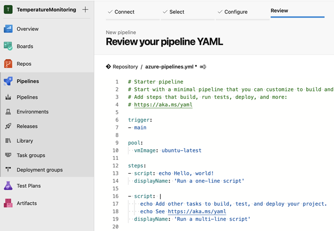
Task: Click line number 20 in the editor gutter
Action: pos(116,227)
